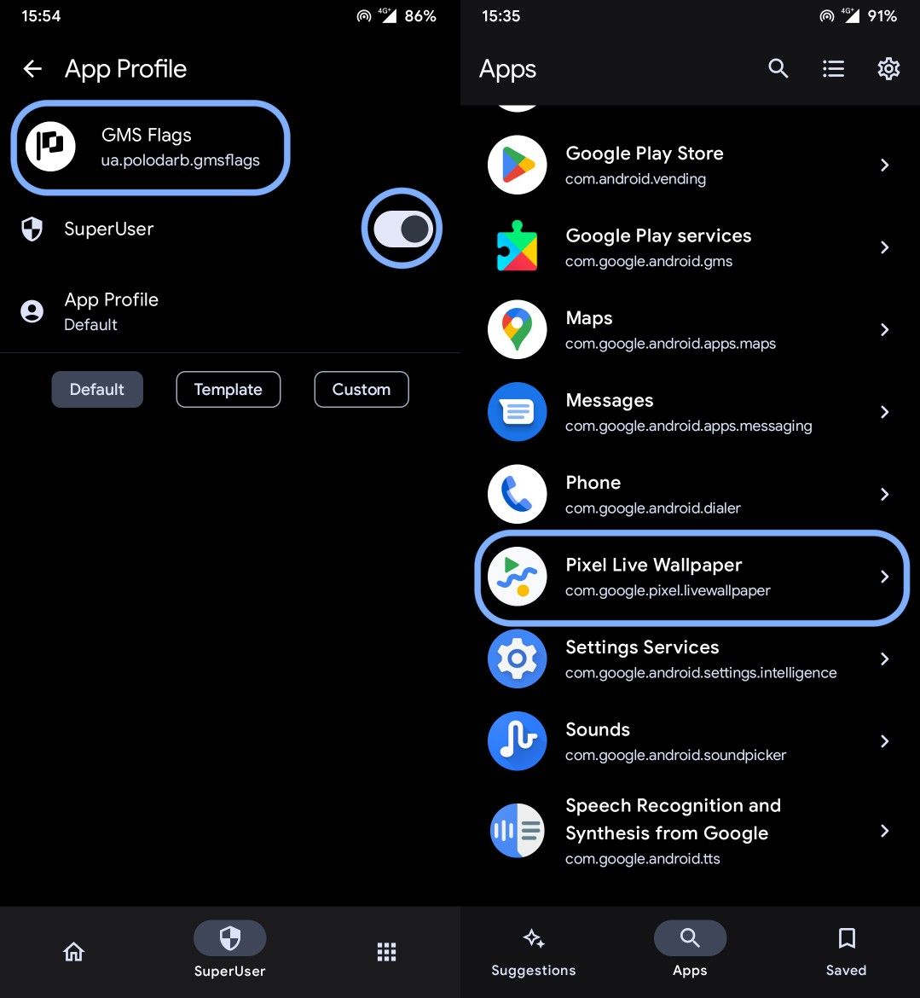920x998 pixels.
Task: Open Messages row chevron
Action: [884, 413]
